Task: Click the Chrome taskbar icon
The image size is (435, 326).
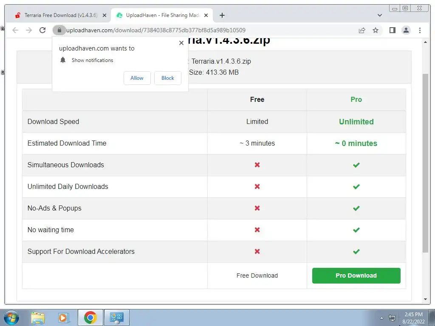Action: [x=90, y=318]
